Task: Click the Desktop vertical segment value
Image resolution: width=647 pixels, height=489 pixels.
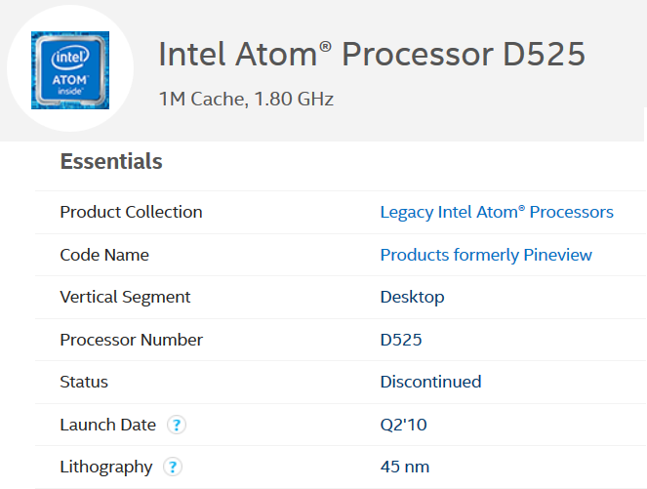Action: (x=412, y=297)
